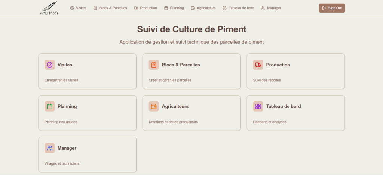Screen dimensions: 383x175
Task: Click the red truck Production card icon
Action: click(258, 65)
